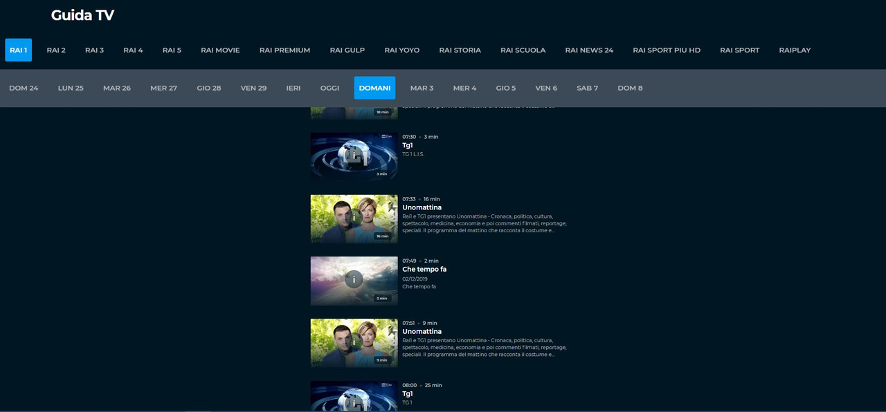Show schedule for SAB 7
This screenshot has width=886, height=412.
click(x=587, y=88)
